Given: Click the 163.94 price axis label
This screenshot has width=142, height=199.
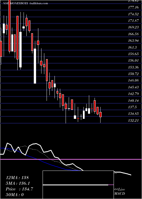Looking at the screenshot, I should pyautogui.click(x=133, y=41).
